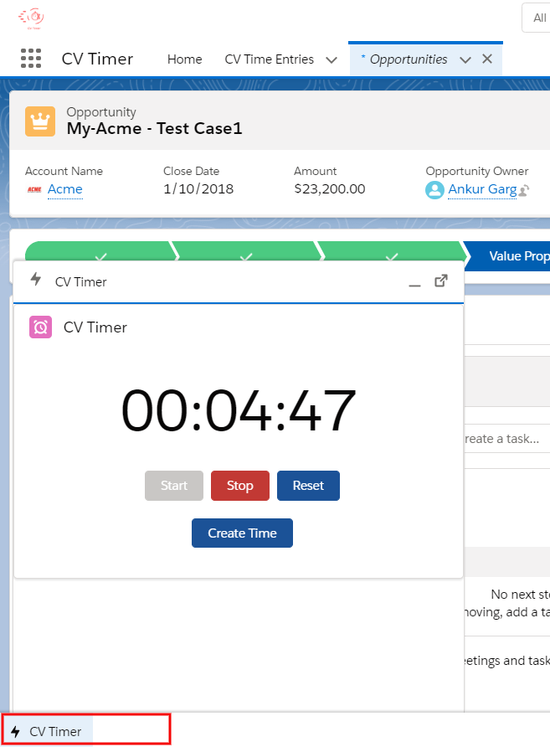Stop the running timer

tap(239, 486)
